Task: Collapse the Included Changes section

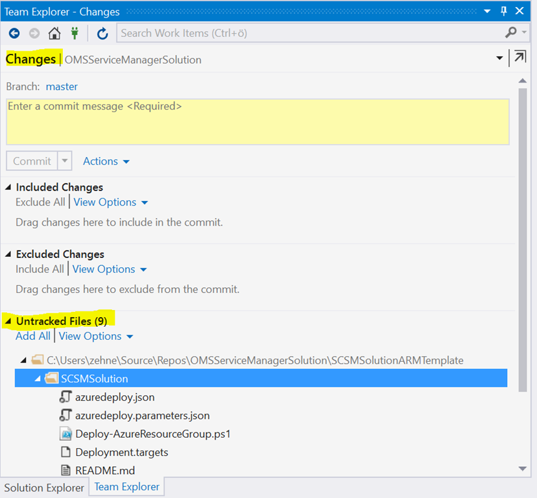Action: coord(8,187)
